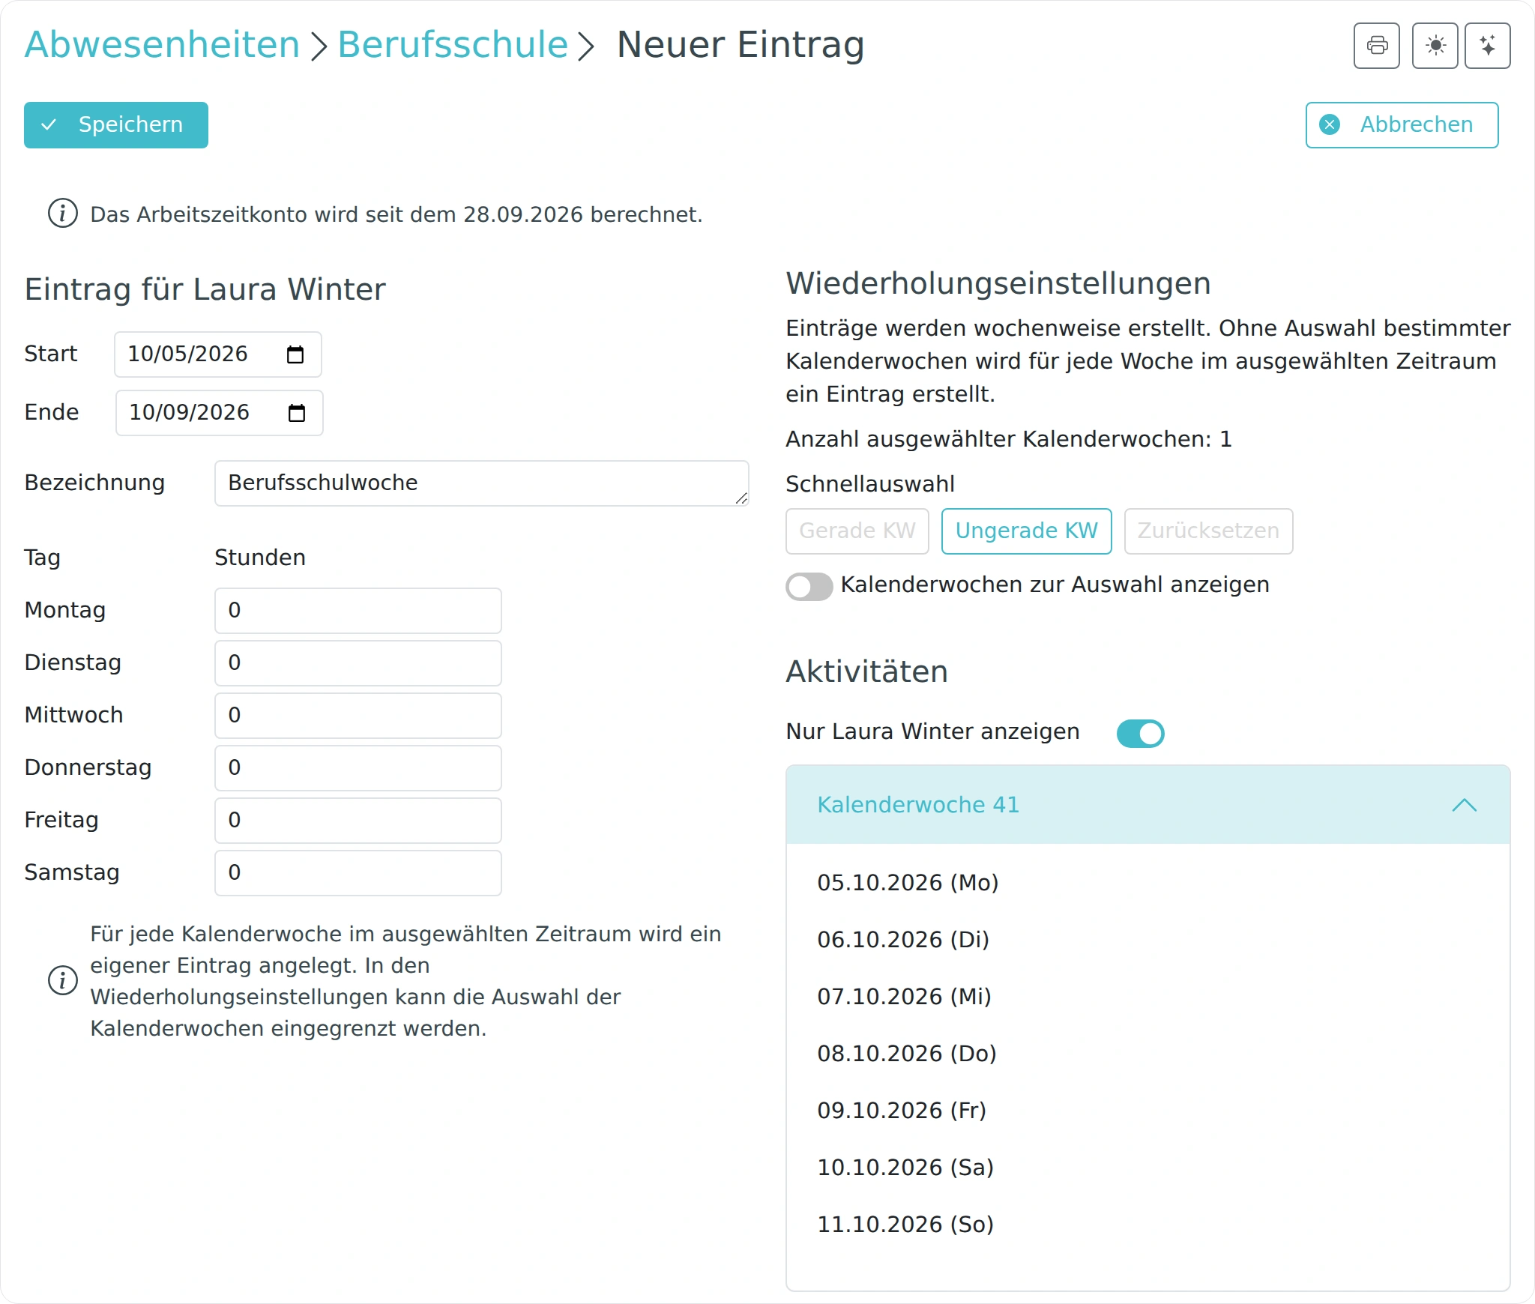Edit the Bezeichnung text field
The image size is (1535, 1304).
click(x=481, y=483)
